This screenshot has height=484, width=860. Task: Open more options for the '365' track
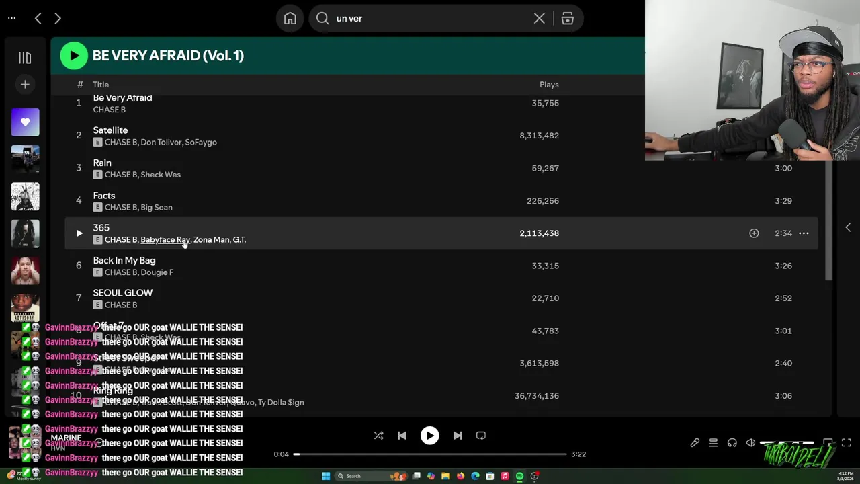(804, 233)
